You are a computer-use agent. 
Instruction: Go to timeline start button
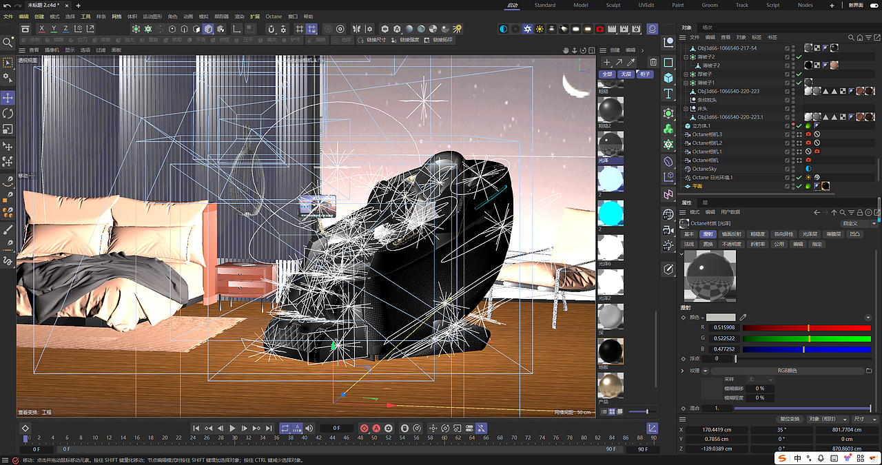click(196, 428)
